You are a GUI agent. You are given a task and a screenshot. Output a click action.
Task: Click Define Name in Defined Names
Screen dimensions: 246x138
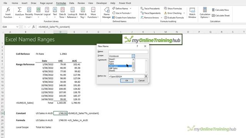[120, 8]
